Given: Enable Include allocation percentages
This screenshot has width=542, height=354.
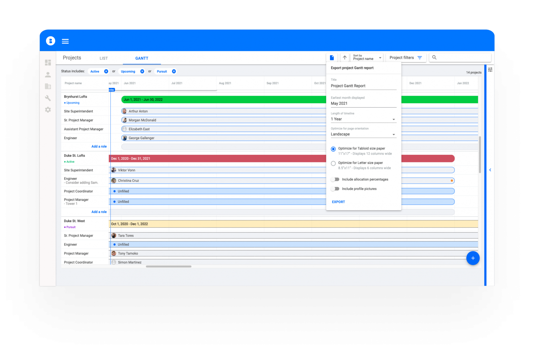Looking at the screenshot, I should click(x=335, y=179).
